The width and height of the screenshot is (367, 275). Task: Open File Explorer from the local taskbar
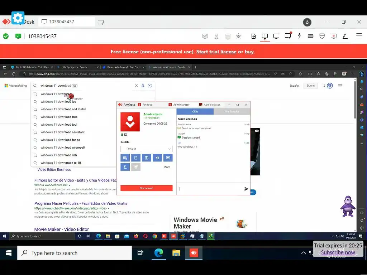pyautogui.click(x=176, y=253)
